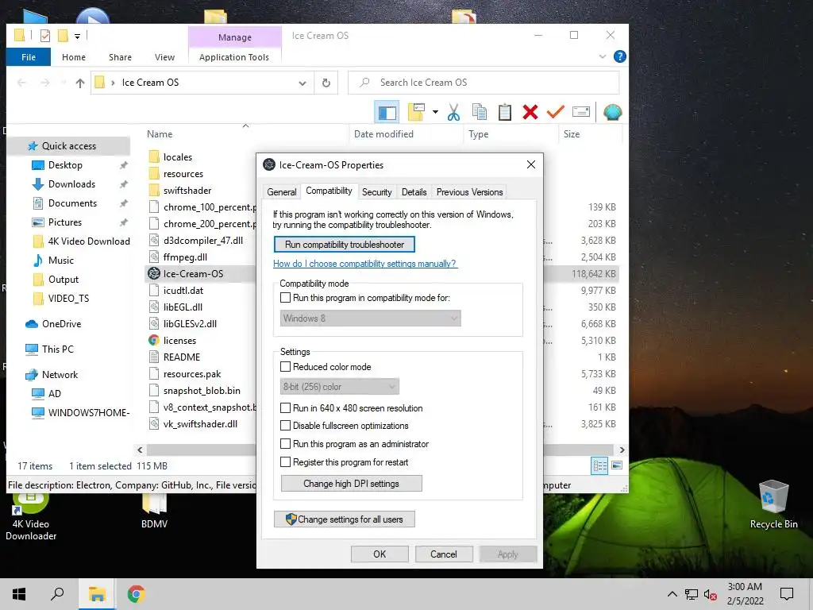The width and height of the screenshot is (813, 610).
Task: Click the File Explorer taskbar icon
Action: [x=97, y=594]
